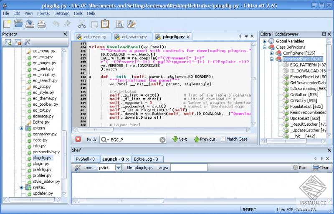The image size is (334, 214).
Task: Maximize the CodeBrowser panel
Action: (324, 34)
